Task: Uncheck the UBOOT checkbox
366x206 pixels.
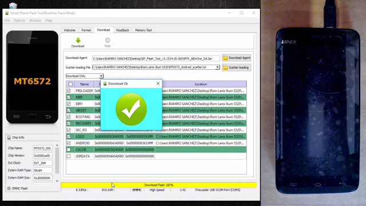Action: pos(69,110)
